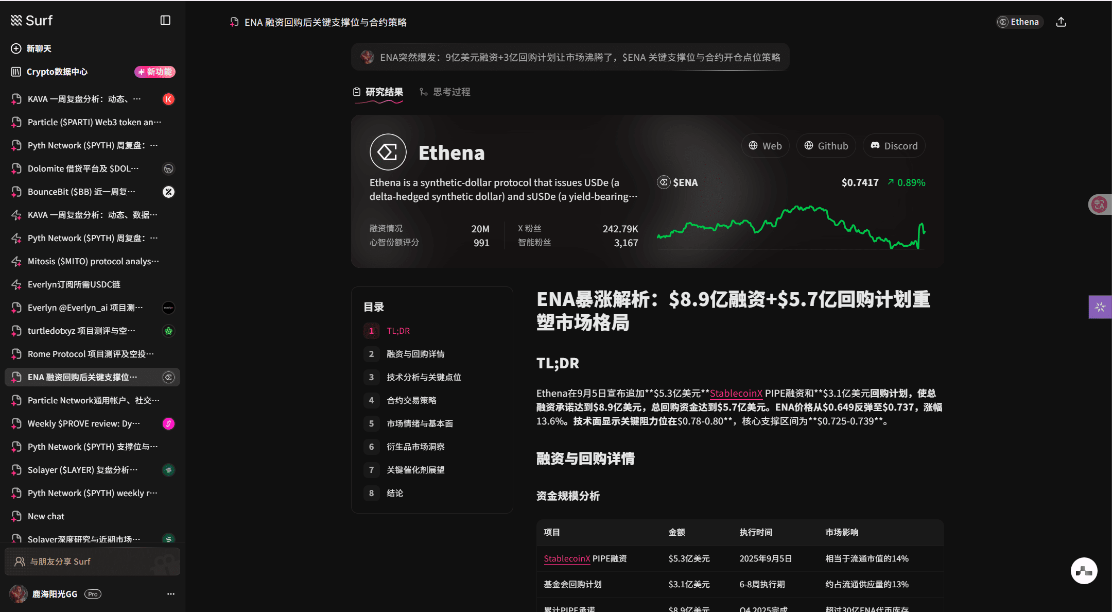The height and width of the screenshot is (612, 1112).
Task: Open the Web link button
Action: (x=765, y=146)
